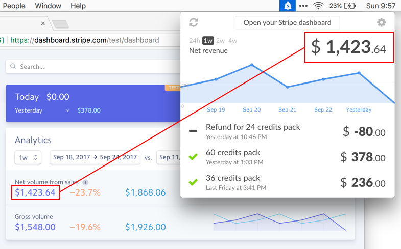Click the Yesterday data point on chart

359,73
